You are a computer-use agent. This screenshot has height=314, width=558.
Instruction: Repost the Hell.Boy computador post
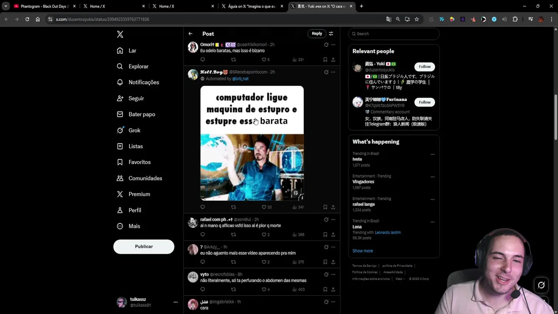[233, 207]
